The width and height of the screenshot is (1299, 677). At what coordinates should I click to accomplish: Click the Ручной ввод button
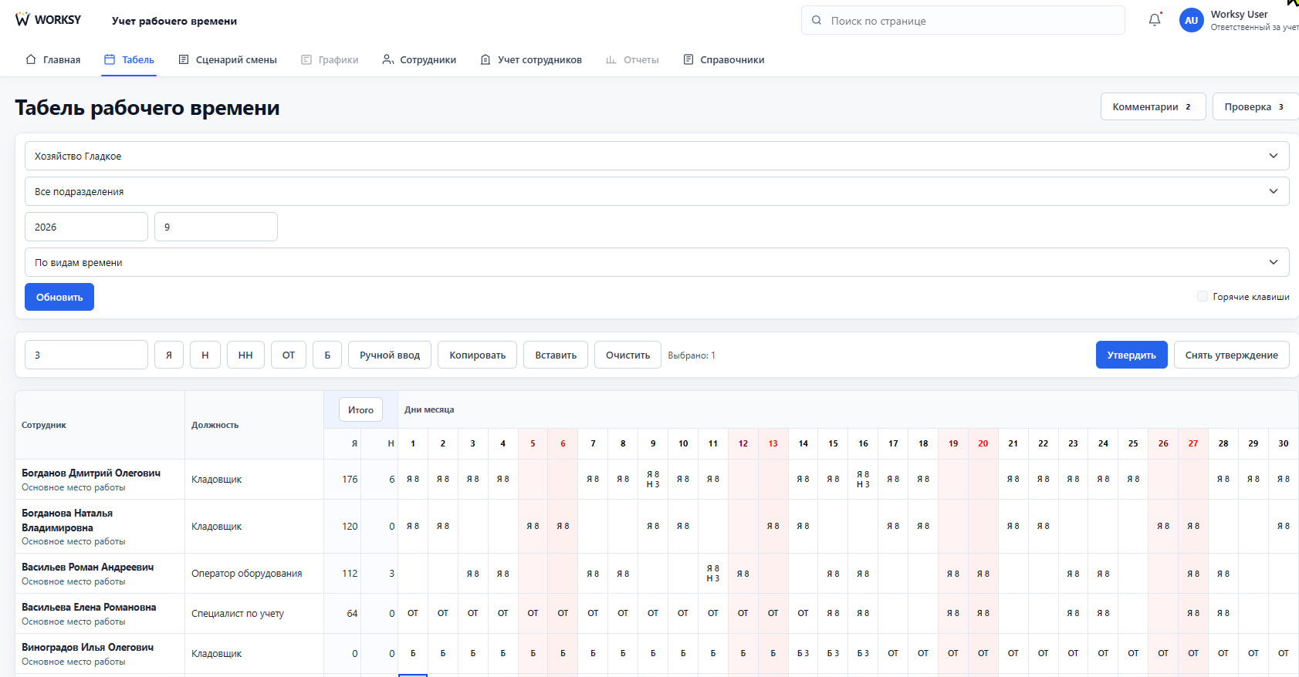coord(390,355)
